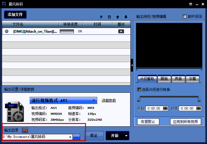
Task: Click the 添加文件 button
Action: 15,14
